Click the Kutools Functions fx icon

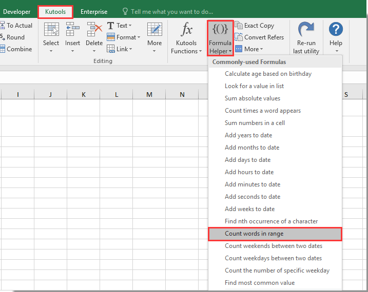tap(187, 29)
